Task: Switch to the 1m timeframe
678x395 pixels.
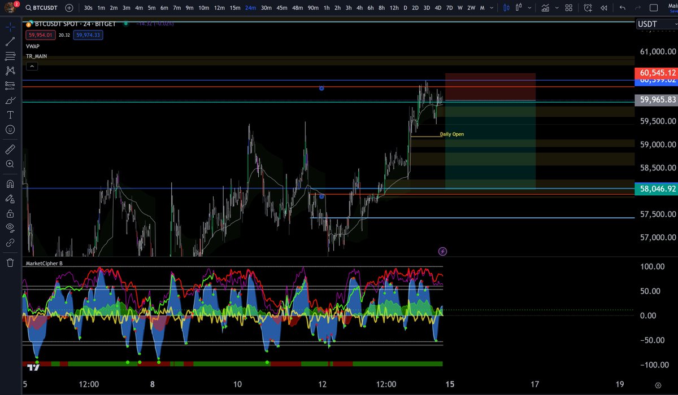Action: click(x=101, y=8)
